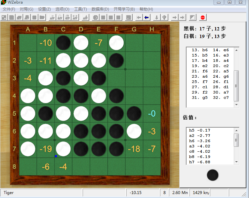Click the evaluation list scrollbar thumb

(236, 140)
